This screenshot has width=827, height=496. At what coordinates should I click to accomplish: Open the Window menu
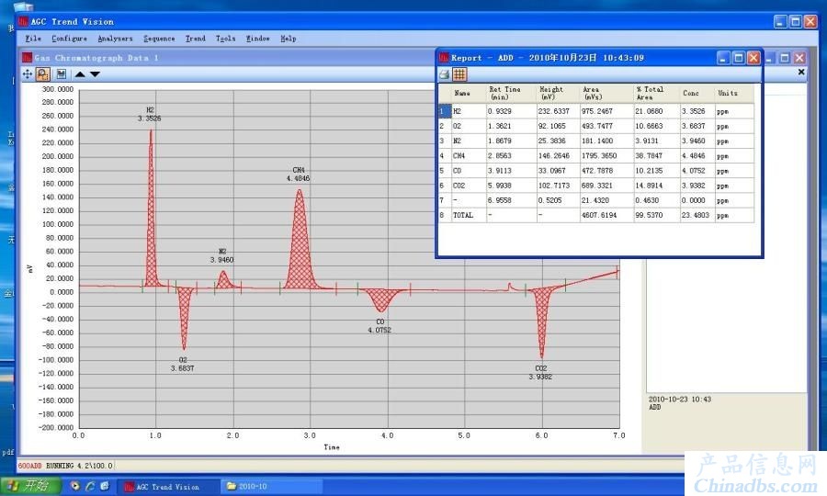[257, 39]
